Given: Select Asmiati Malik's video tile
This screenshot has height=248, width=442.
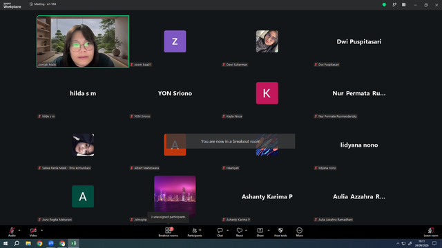Looking at the screenshot, I should pos(83,41).
